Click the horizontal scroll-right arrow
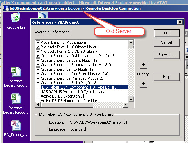 (126, 104)
